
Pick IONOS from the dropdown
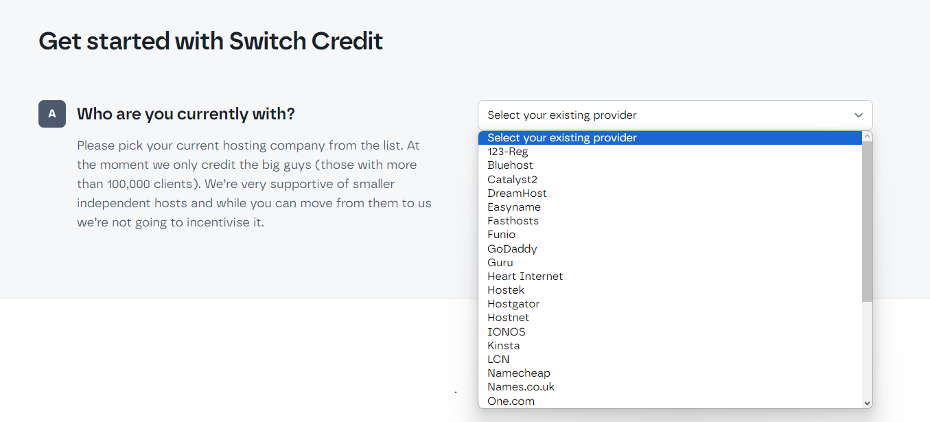pos(670,332)
